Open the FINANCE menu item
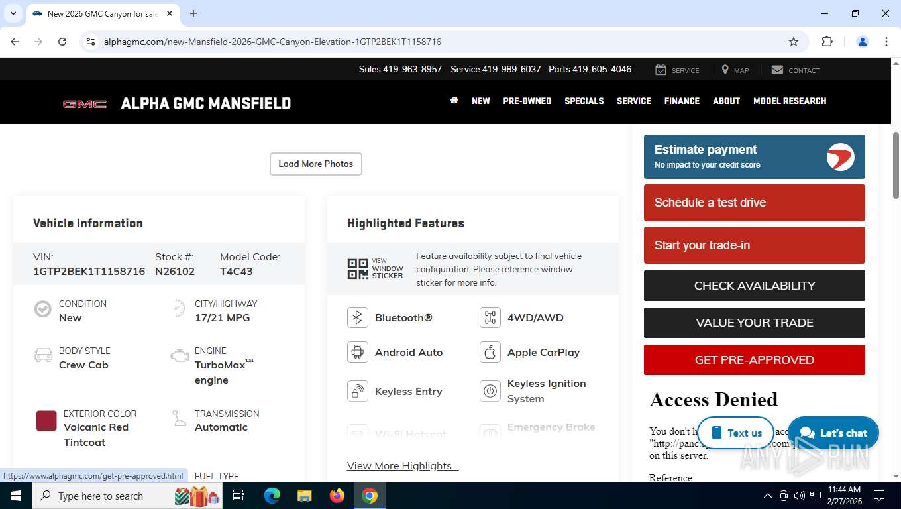 tap(682, 101)
